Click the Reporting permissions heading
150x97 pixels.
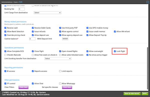coord(13,68)
